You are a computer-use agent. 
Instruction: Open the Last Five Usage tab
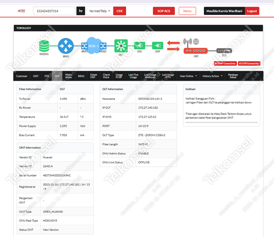pos(133,76)
